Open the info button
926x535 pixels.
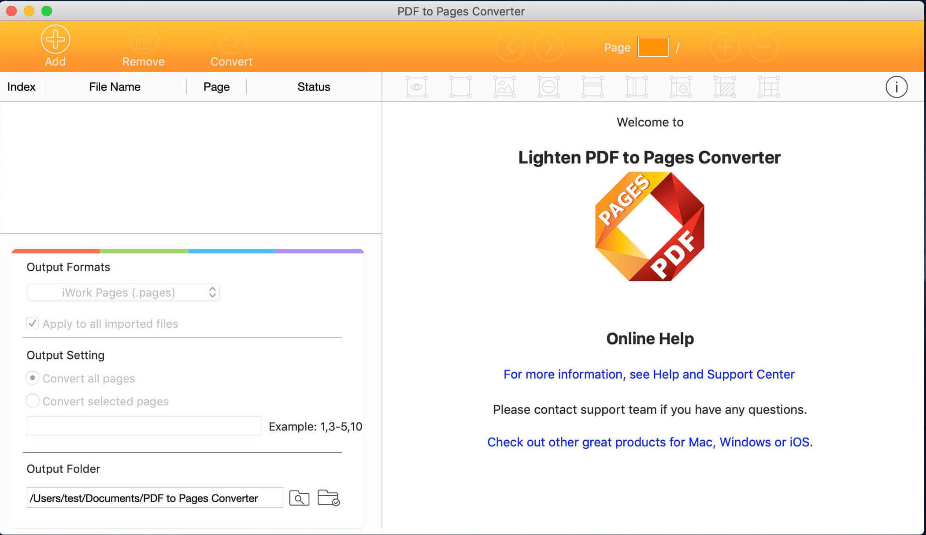click(896, 87)
